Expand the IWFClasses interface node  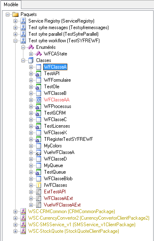pos(31,185)
